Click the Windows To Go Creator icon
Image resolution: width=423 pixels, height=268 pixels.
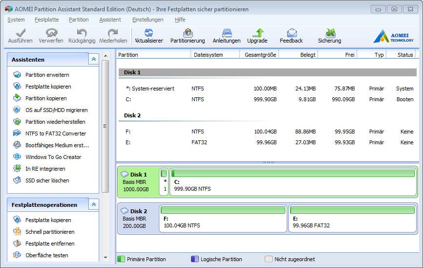[x=17, y=156]
